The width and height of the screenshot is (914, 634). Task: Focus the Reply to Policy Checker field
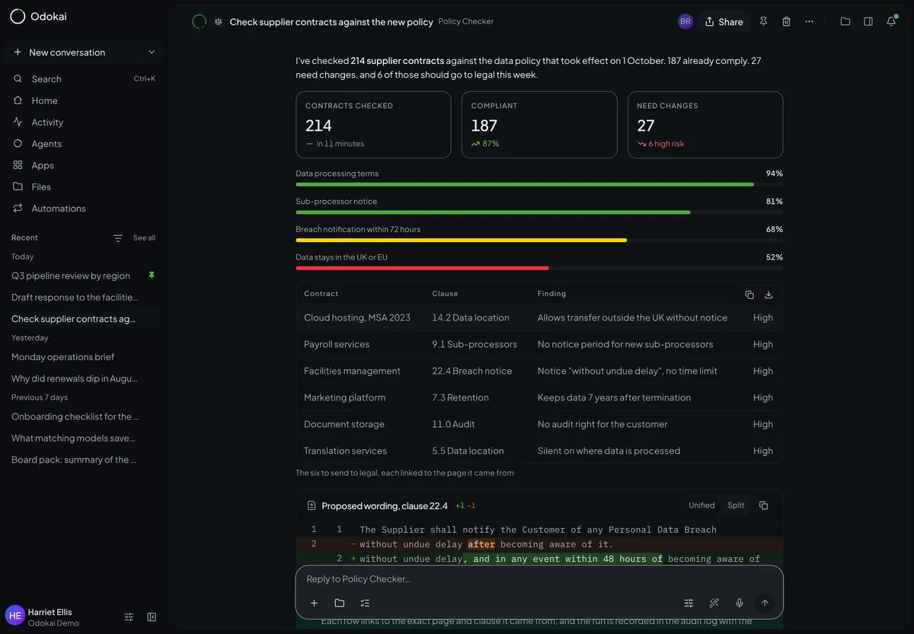539,579
